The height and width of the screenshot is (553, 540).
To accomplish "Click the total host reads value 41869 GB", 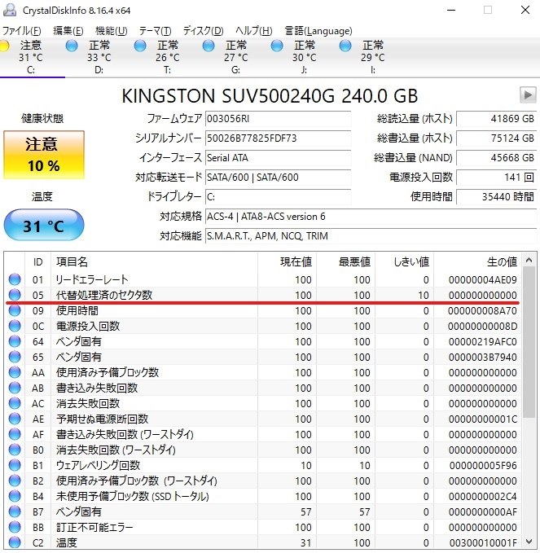I will coord(497,119).
